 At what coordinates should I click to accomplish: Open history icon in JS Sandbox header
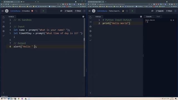[x=36, y=11]
